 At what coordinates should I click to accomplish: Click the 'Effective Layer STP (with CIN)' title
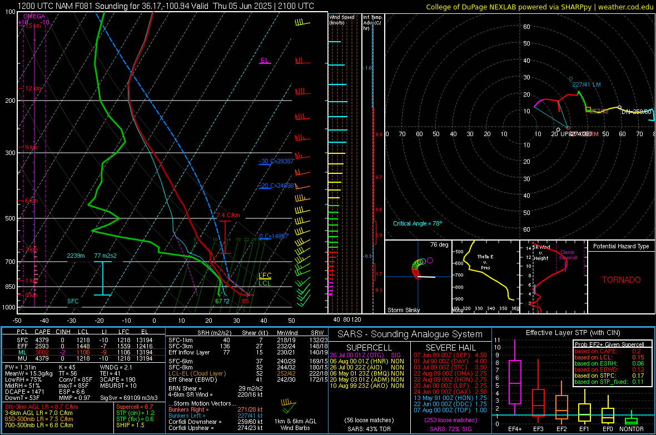[x=573, y=333]
